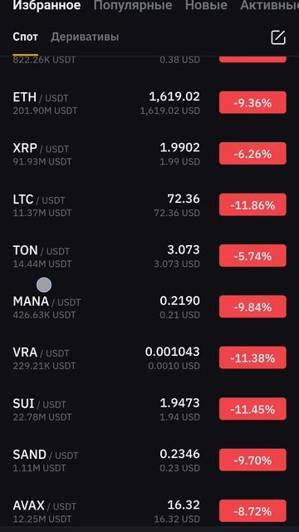Click the ETH -9.36% change badge
299x532 pixels.
(252, 102)
